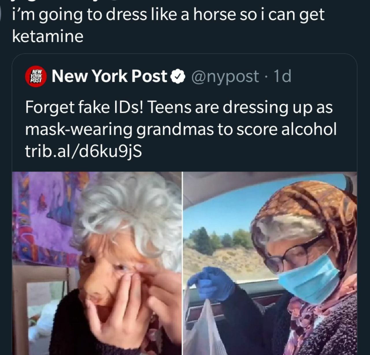Open the New York Post avatar logo

point(36,76)
